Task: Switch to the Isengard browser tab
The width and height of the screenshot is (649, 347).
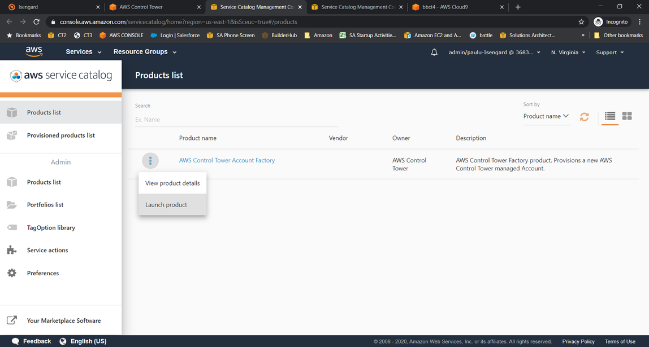Action: (53, 7)
